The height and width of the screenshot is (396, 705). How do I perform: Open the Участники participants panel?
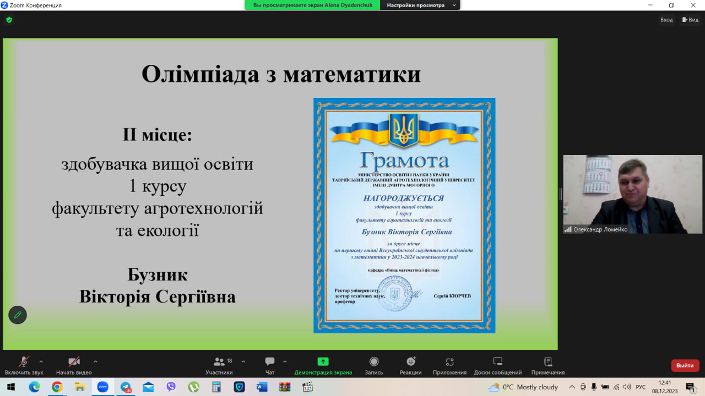point(219,366)
